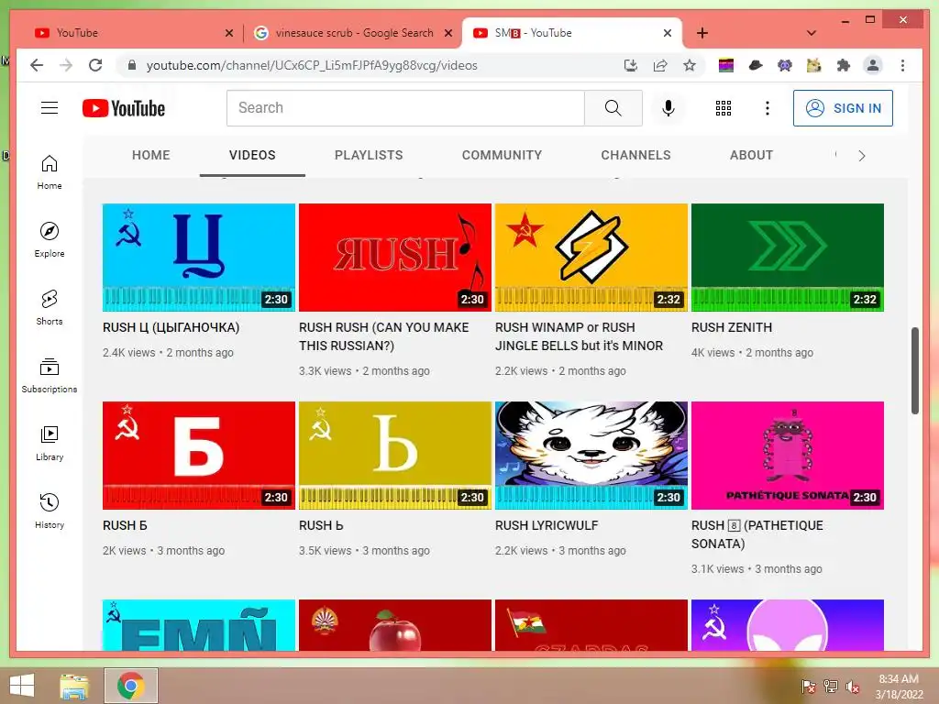Open RUSH RUSH (CAN YOU MAKE THIS RUSSIAN?) title

[x=384, y=336]
